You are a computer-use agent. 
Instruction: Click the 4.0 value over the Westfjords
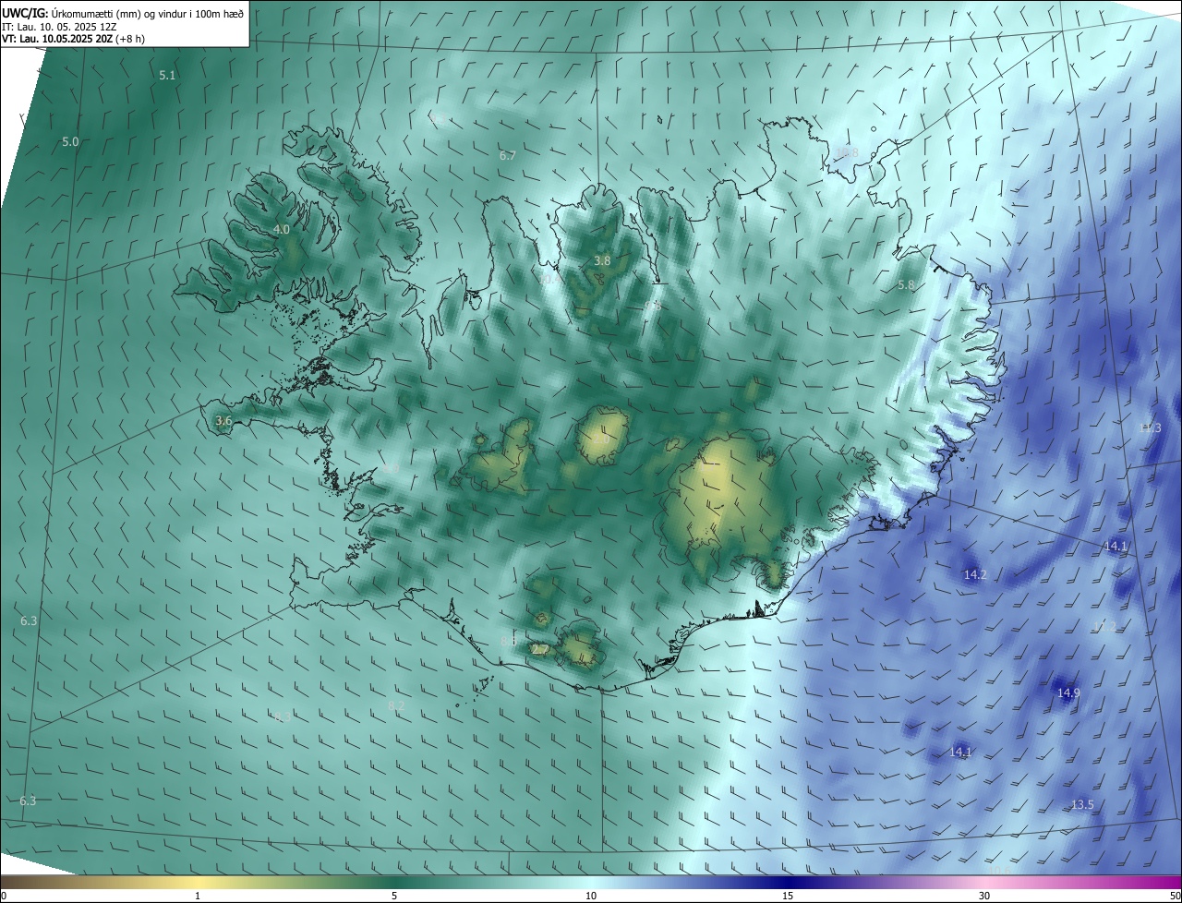(282, 229)
